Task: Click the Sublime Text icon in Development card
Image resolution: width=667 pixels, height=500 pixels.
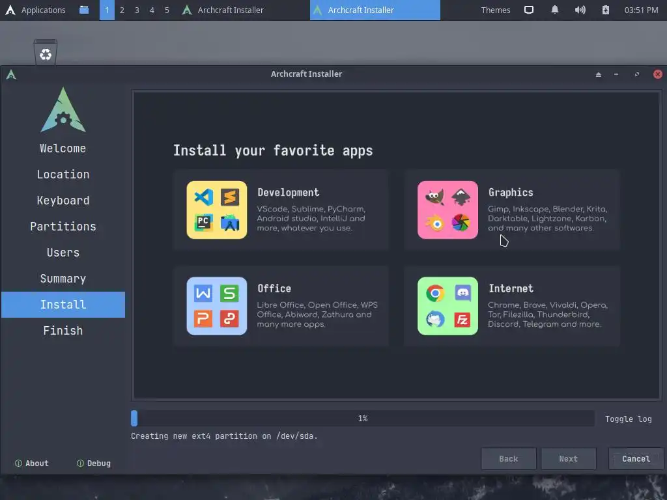Action: point(230,197)
